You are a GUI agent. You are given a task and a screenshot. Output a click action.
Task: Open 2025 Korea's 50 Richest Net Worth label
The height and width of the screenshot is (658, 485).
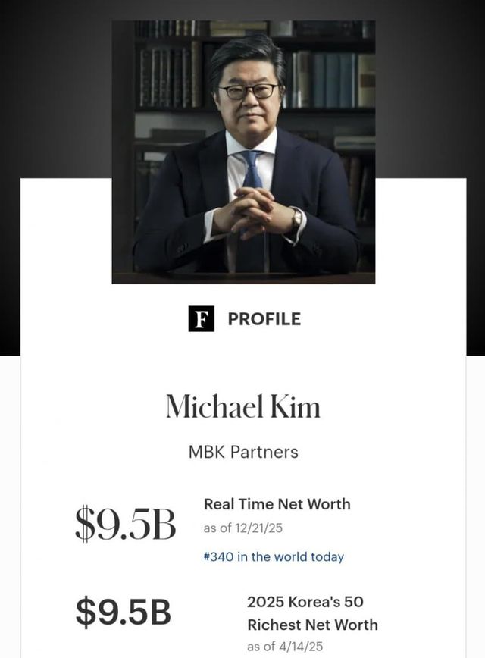(x=311, y=613)
